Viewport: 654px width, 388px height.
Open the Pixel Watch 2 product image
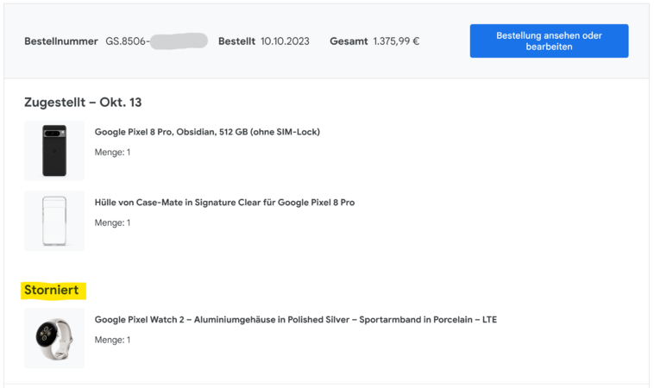tap(54, 338)
